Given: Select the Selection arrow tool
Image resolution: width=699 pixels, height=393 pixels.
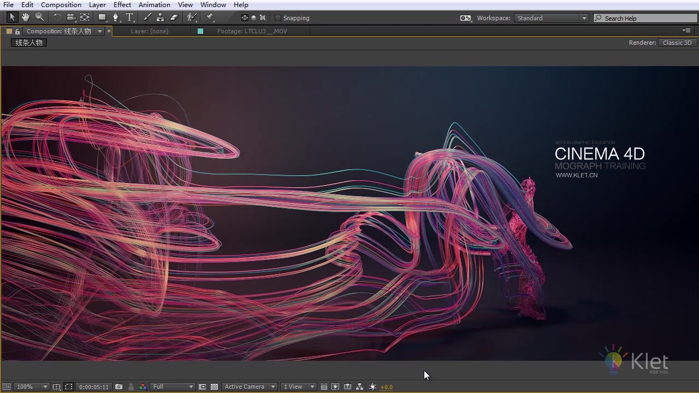Looking at the screenshot, I should (12, 17).
